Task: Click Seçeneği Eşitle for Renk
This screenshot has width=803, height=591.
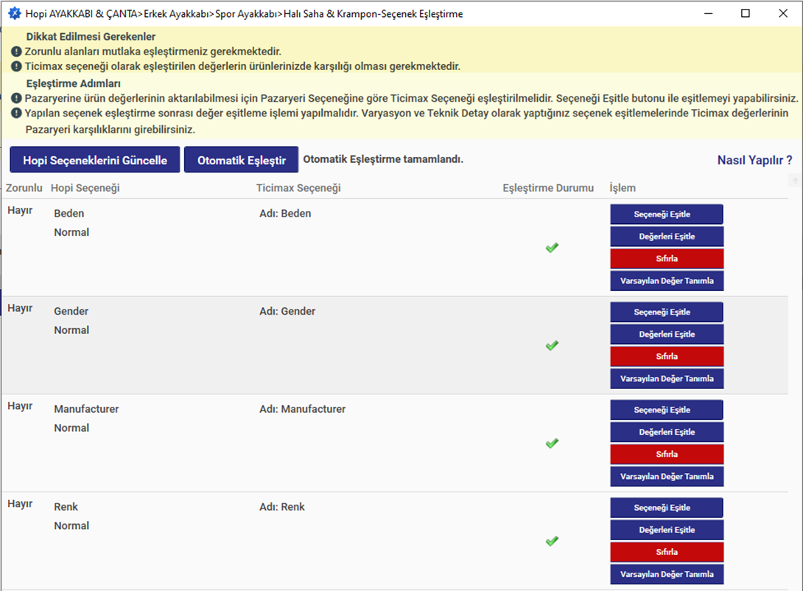Action: [666, 508]
